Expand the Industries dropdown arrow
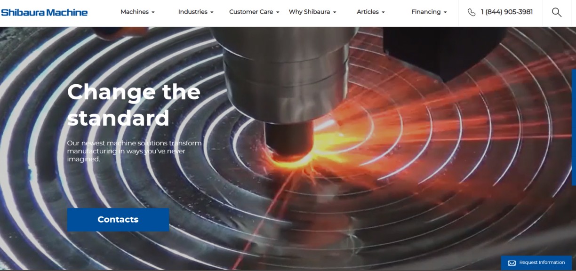576x271 pixels. [212, 12]
